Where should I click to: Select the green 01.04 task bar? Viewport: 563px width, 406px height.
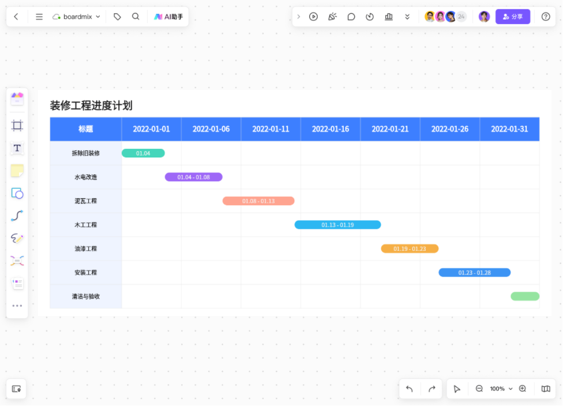click(x=143, y=153)
